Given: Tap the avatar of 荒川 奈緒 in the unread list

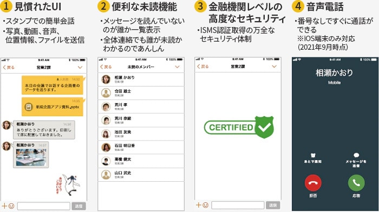Looking at the screenshot, I should pos(106,120).
